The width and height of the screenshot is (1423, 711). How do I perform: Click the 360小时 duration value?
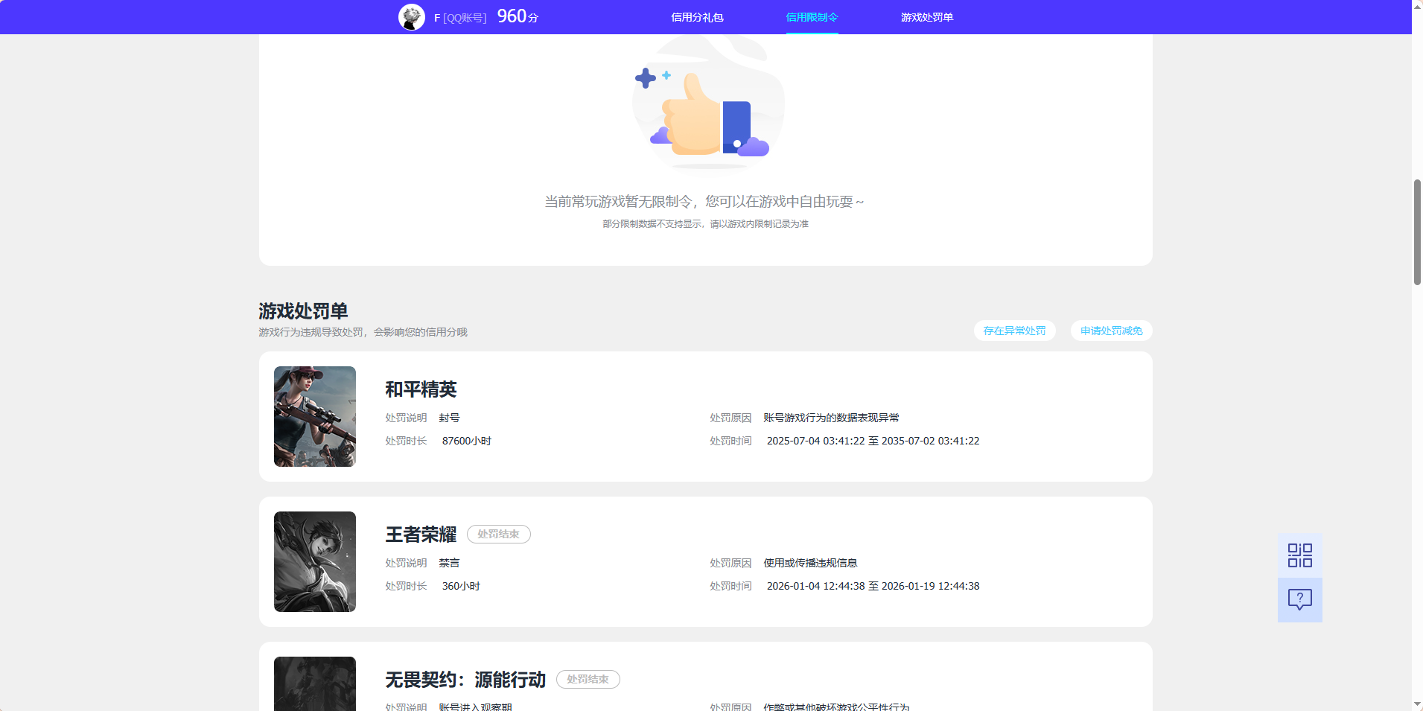pos(461,586)
